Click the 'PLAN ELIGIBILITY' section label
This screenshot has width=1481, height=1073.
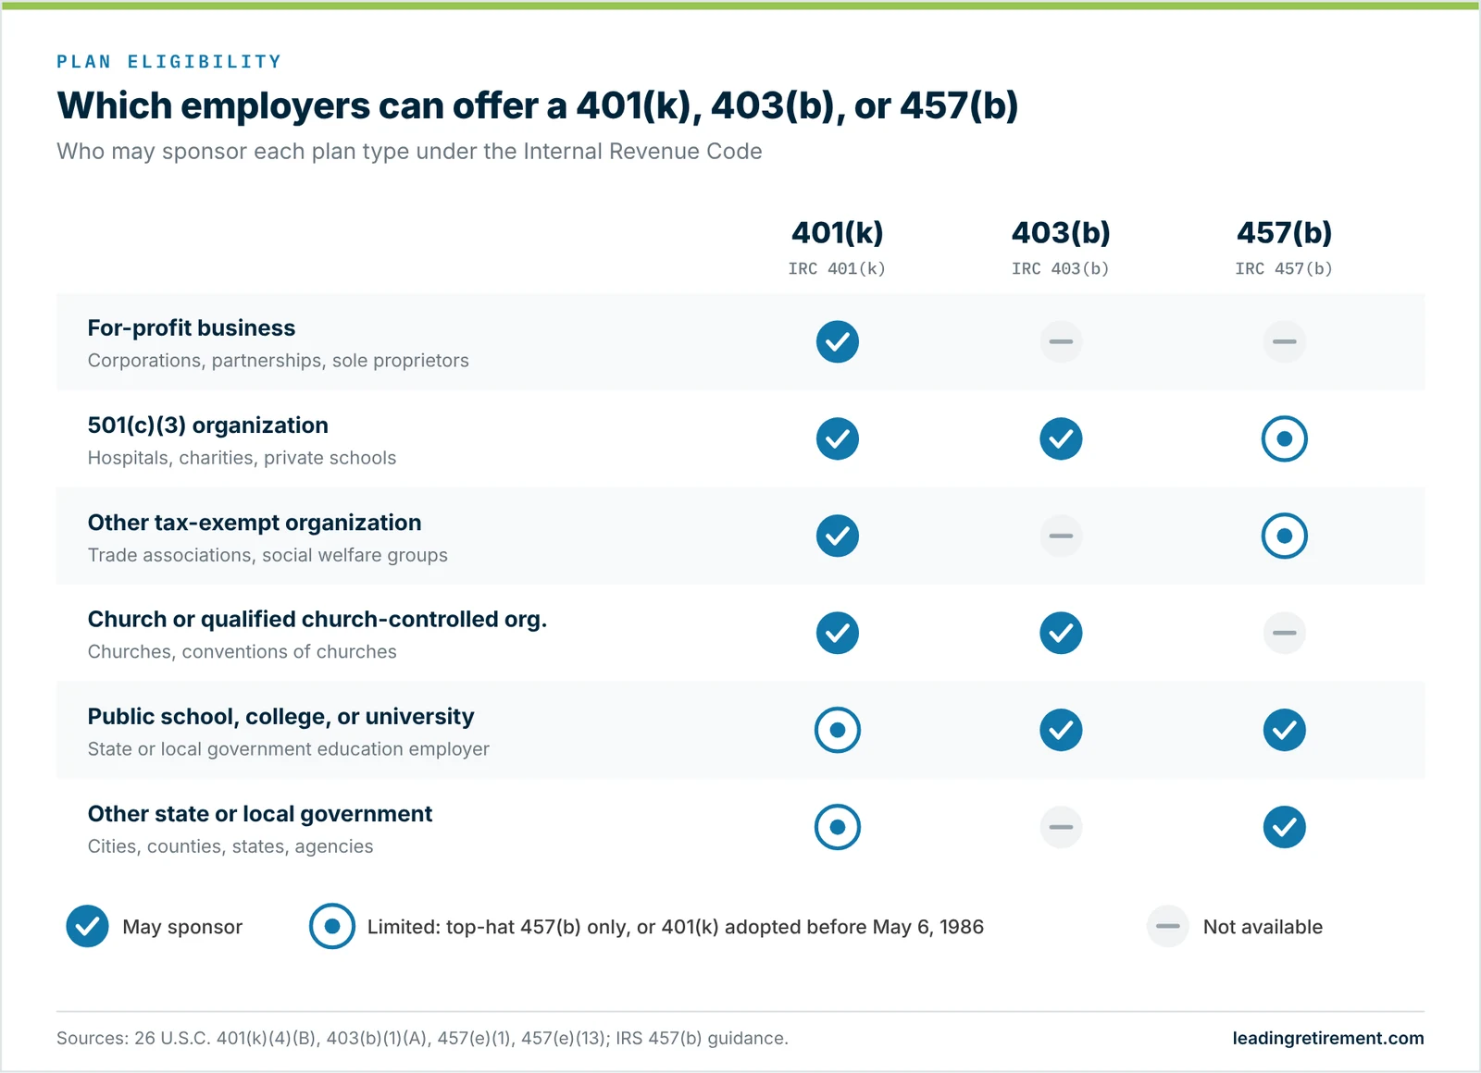[x=169, y=62]
